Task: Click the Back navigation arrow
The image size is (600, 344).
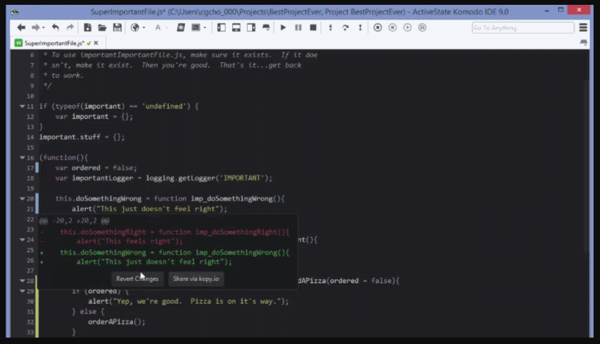Action: (21, 28)
